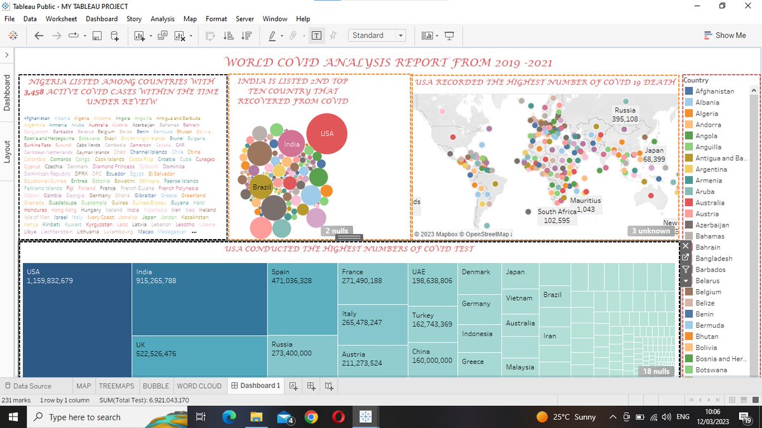Open Opera browser from taskbar
The height and width of the screenshot is (428, 762).
338,417
